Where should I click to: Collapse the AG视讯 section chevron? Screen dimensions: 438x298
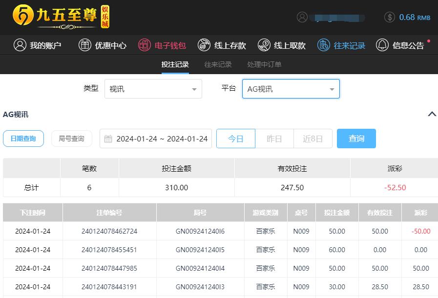[432, 114]
